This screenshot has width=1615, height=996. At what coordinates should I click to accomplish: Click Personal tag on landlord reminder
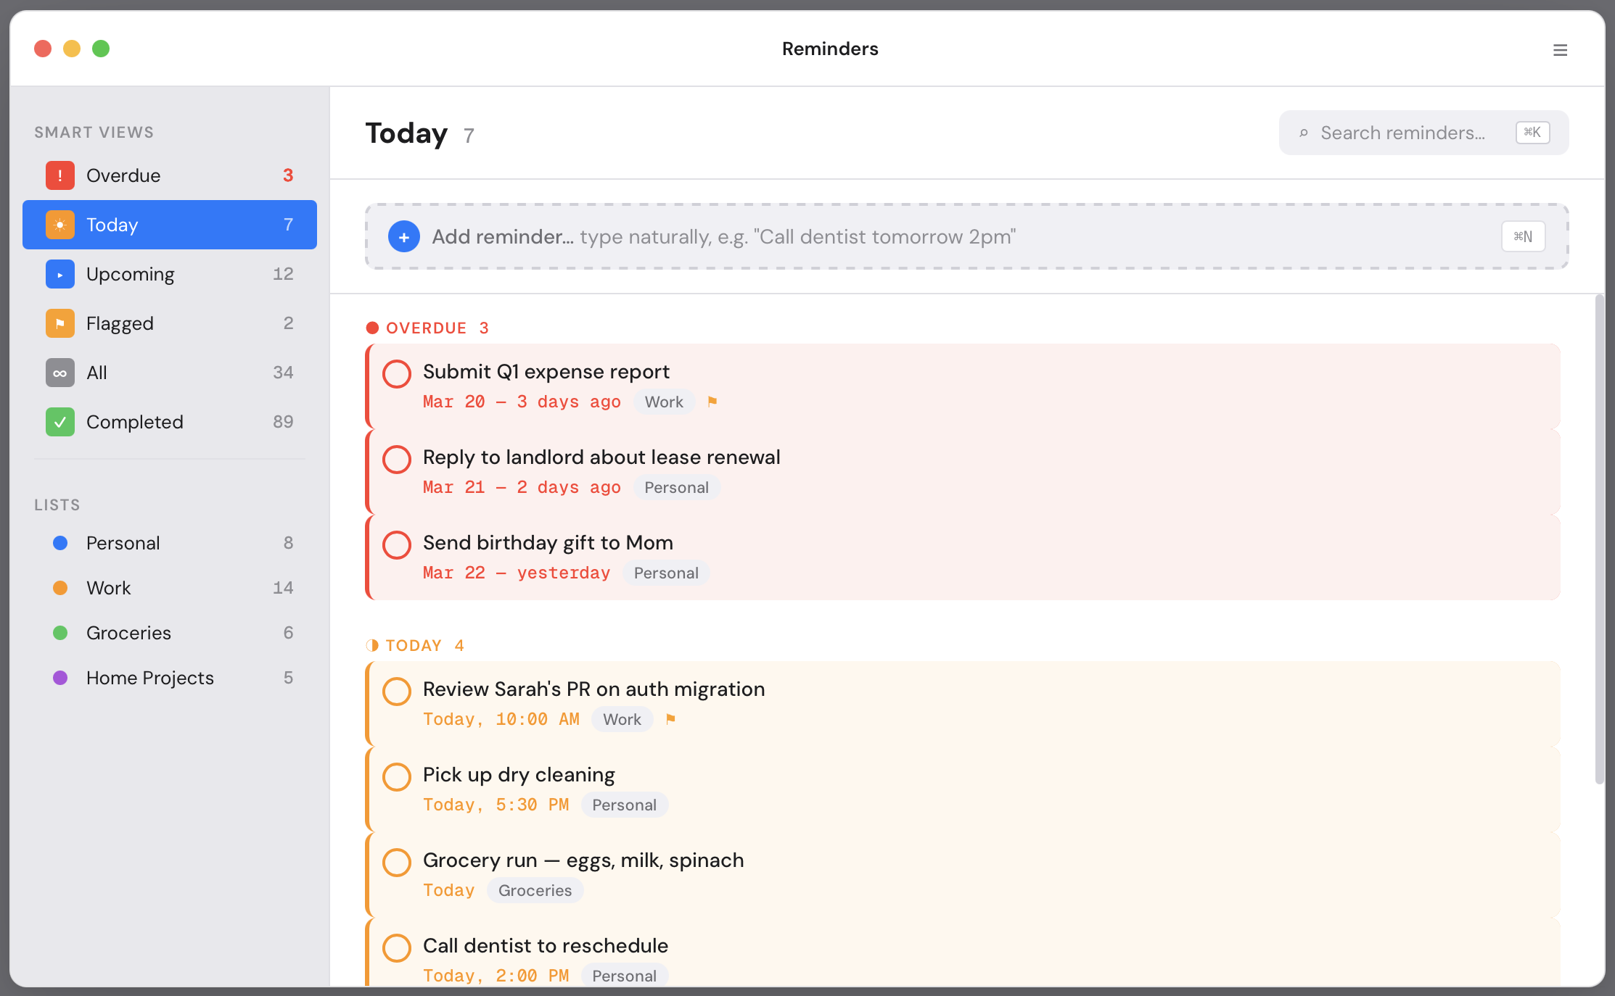676,488
